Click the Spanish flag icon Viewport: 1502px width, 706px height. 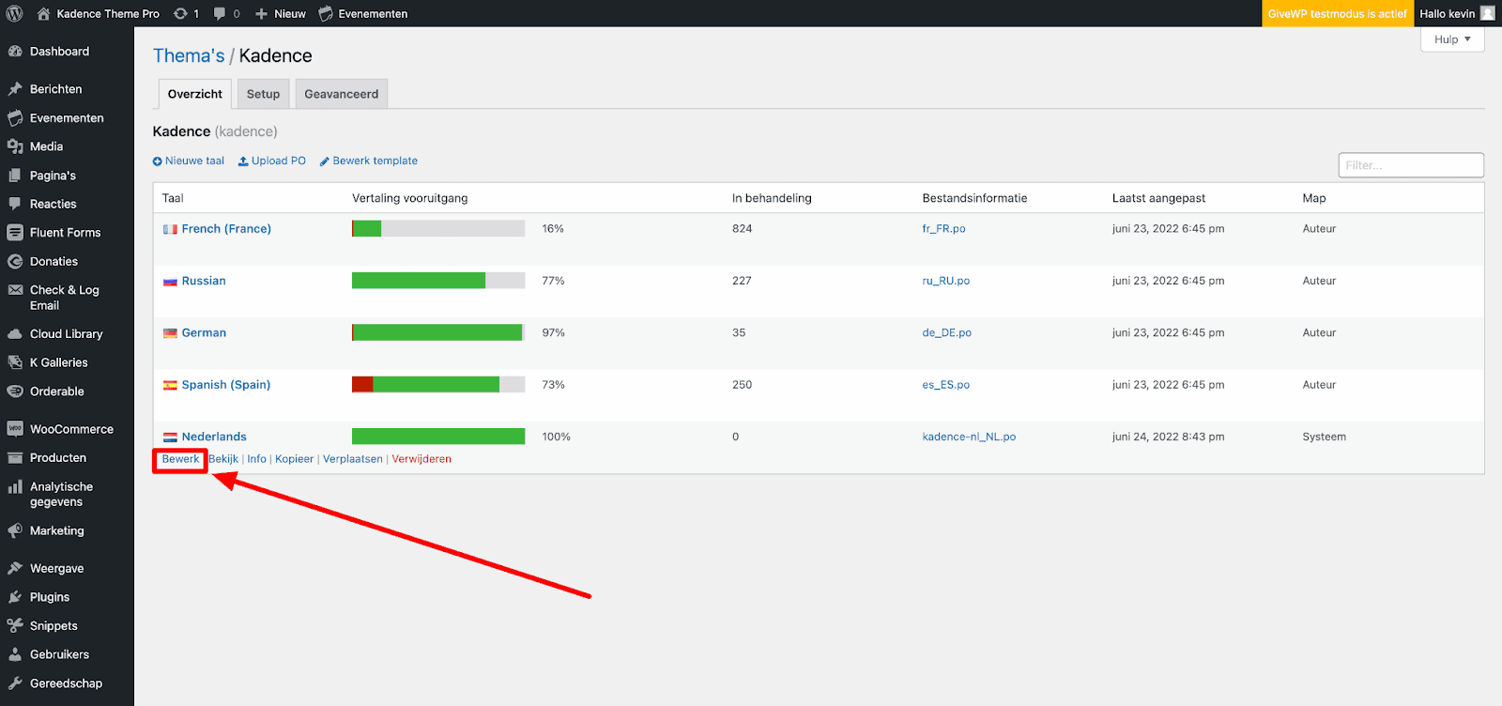coord(170,385)
